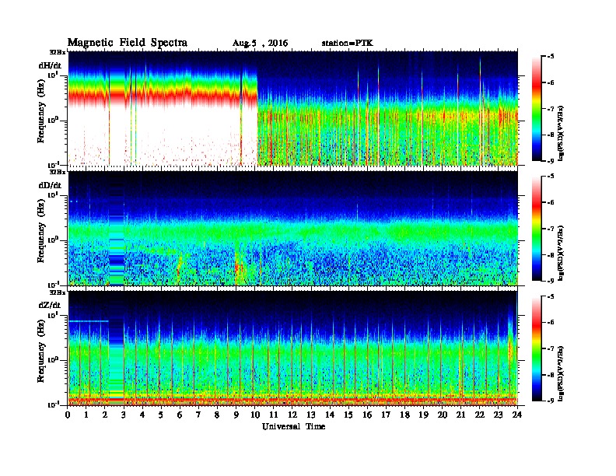This screenshot has height=476, width=616.
Task: Click hour tick label "8" on time axis
Action: click(x=217, y=415)
